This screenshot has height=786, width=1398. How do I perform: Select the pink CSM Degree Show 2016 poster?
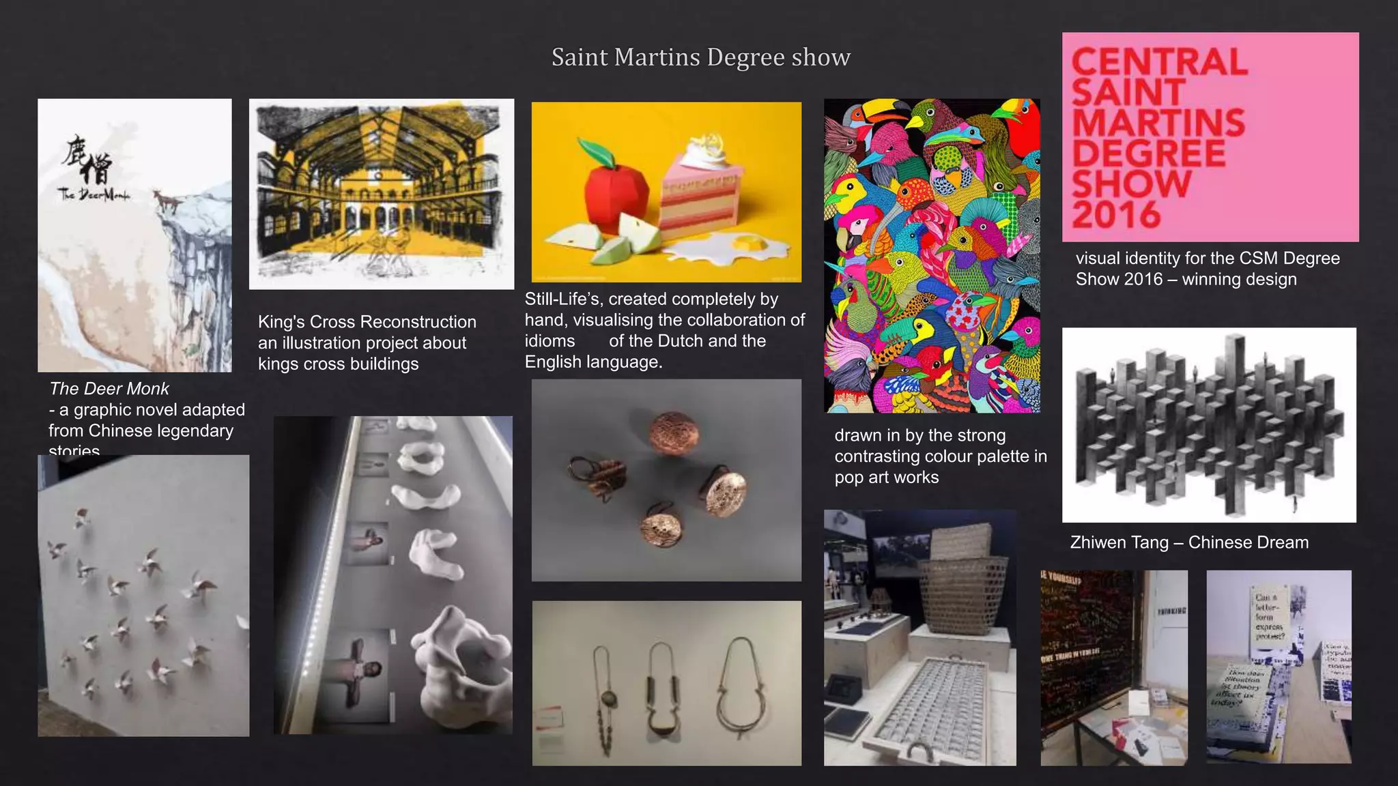pos(1210,137)
